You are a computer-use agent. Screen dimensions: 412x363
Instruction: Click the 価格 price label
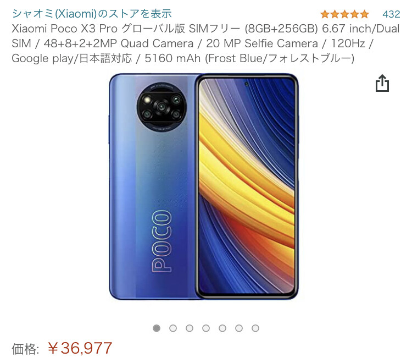[x=25, y=349]
